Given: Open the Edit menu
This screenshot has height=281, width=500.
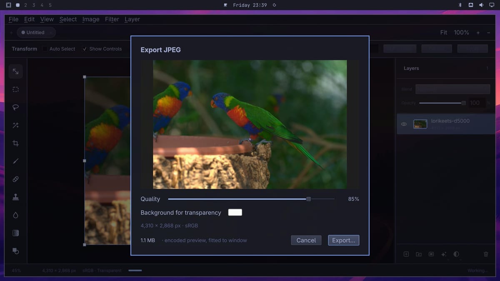Looking at the screenshot, I should [29, 19].
